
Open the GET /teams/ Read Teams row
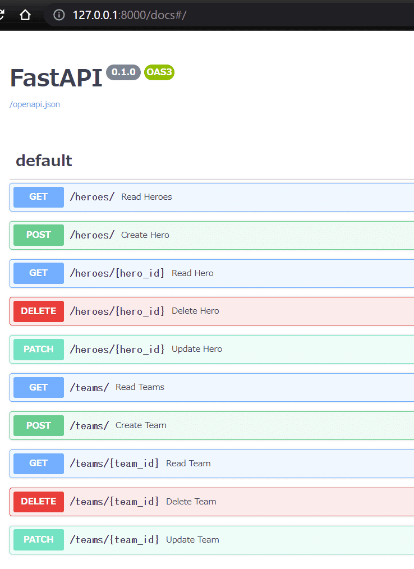click(212, 387)
